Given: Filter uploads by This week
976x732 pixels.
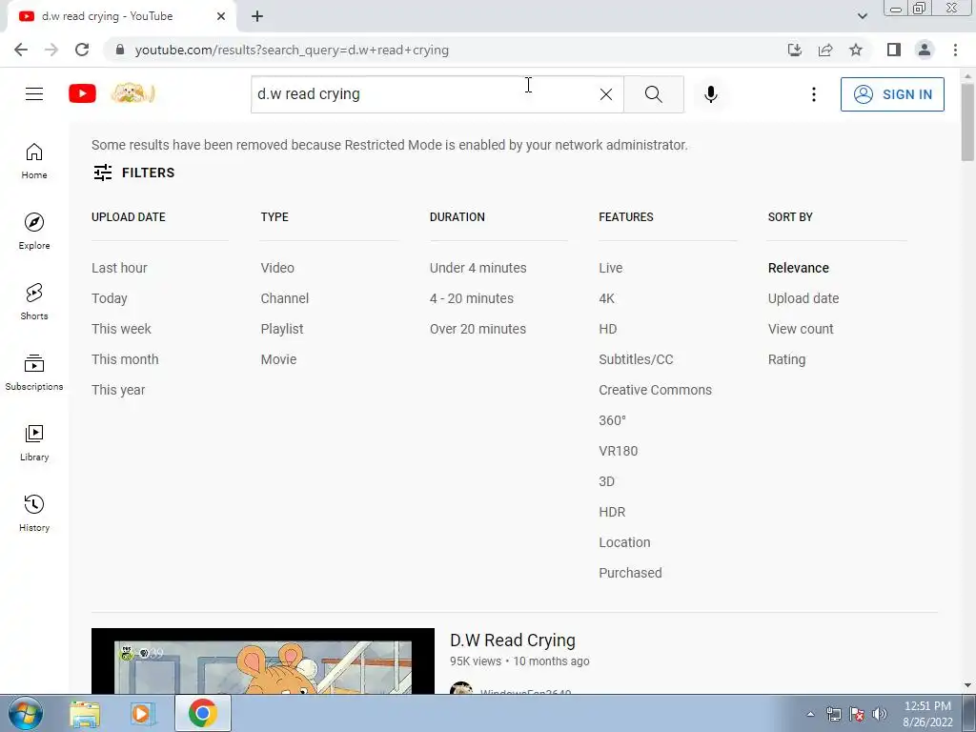Looking at the screenshot, I should 121,329.
